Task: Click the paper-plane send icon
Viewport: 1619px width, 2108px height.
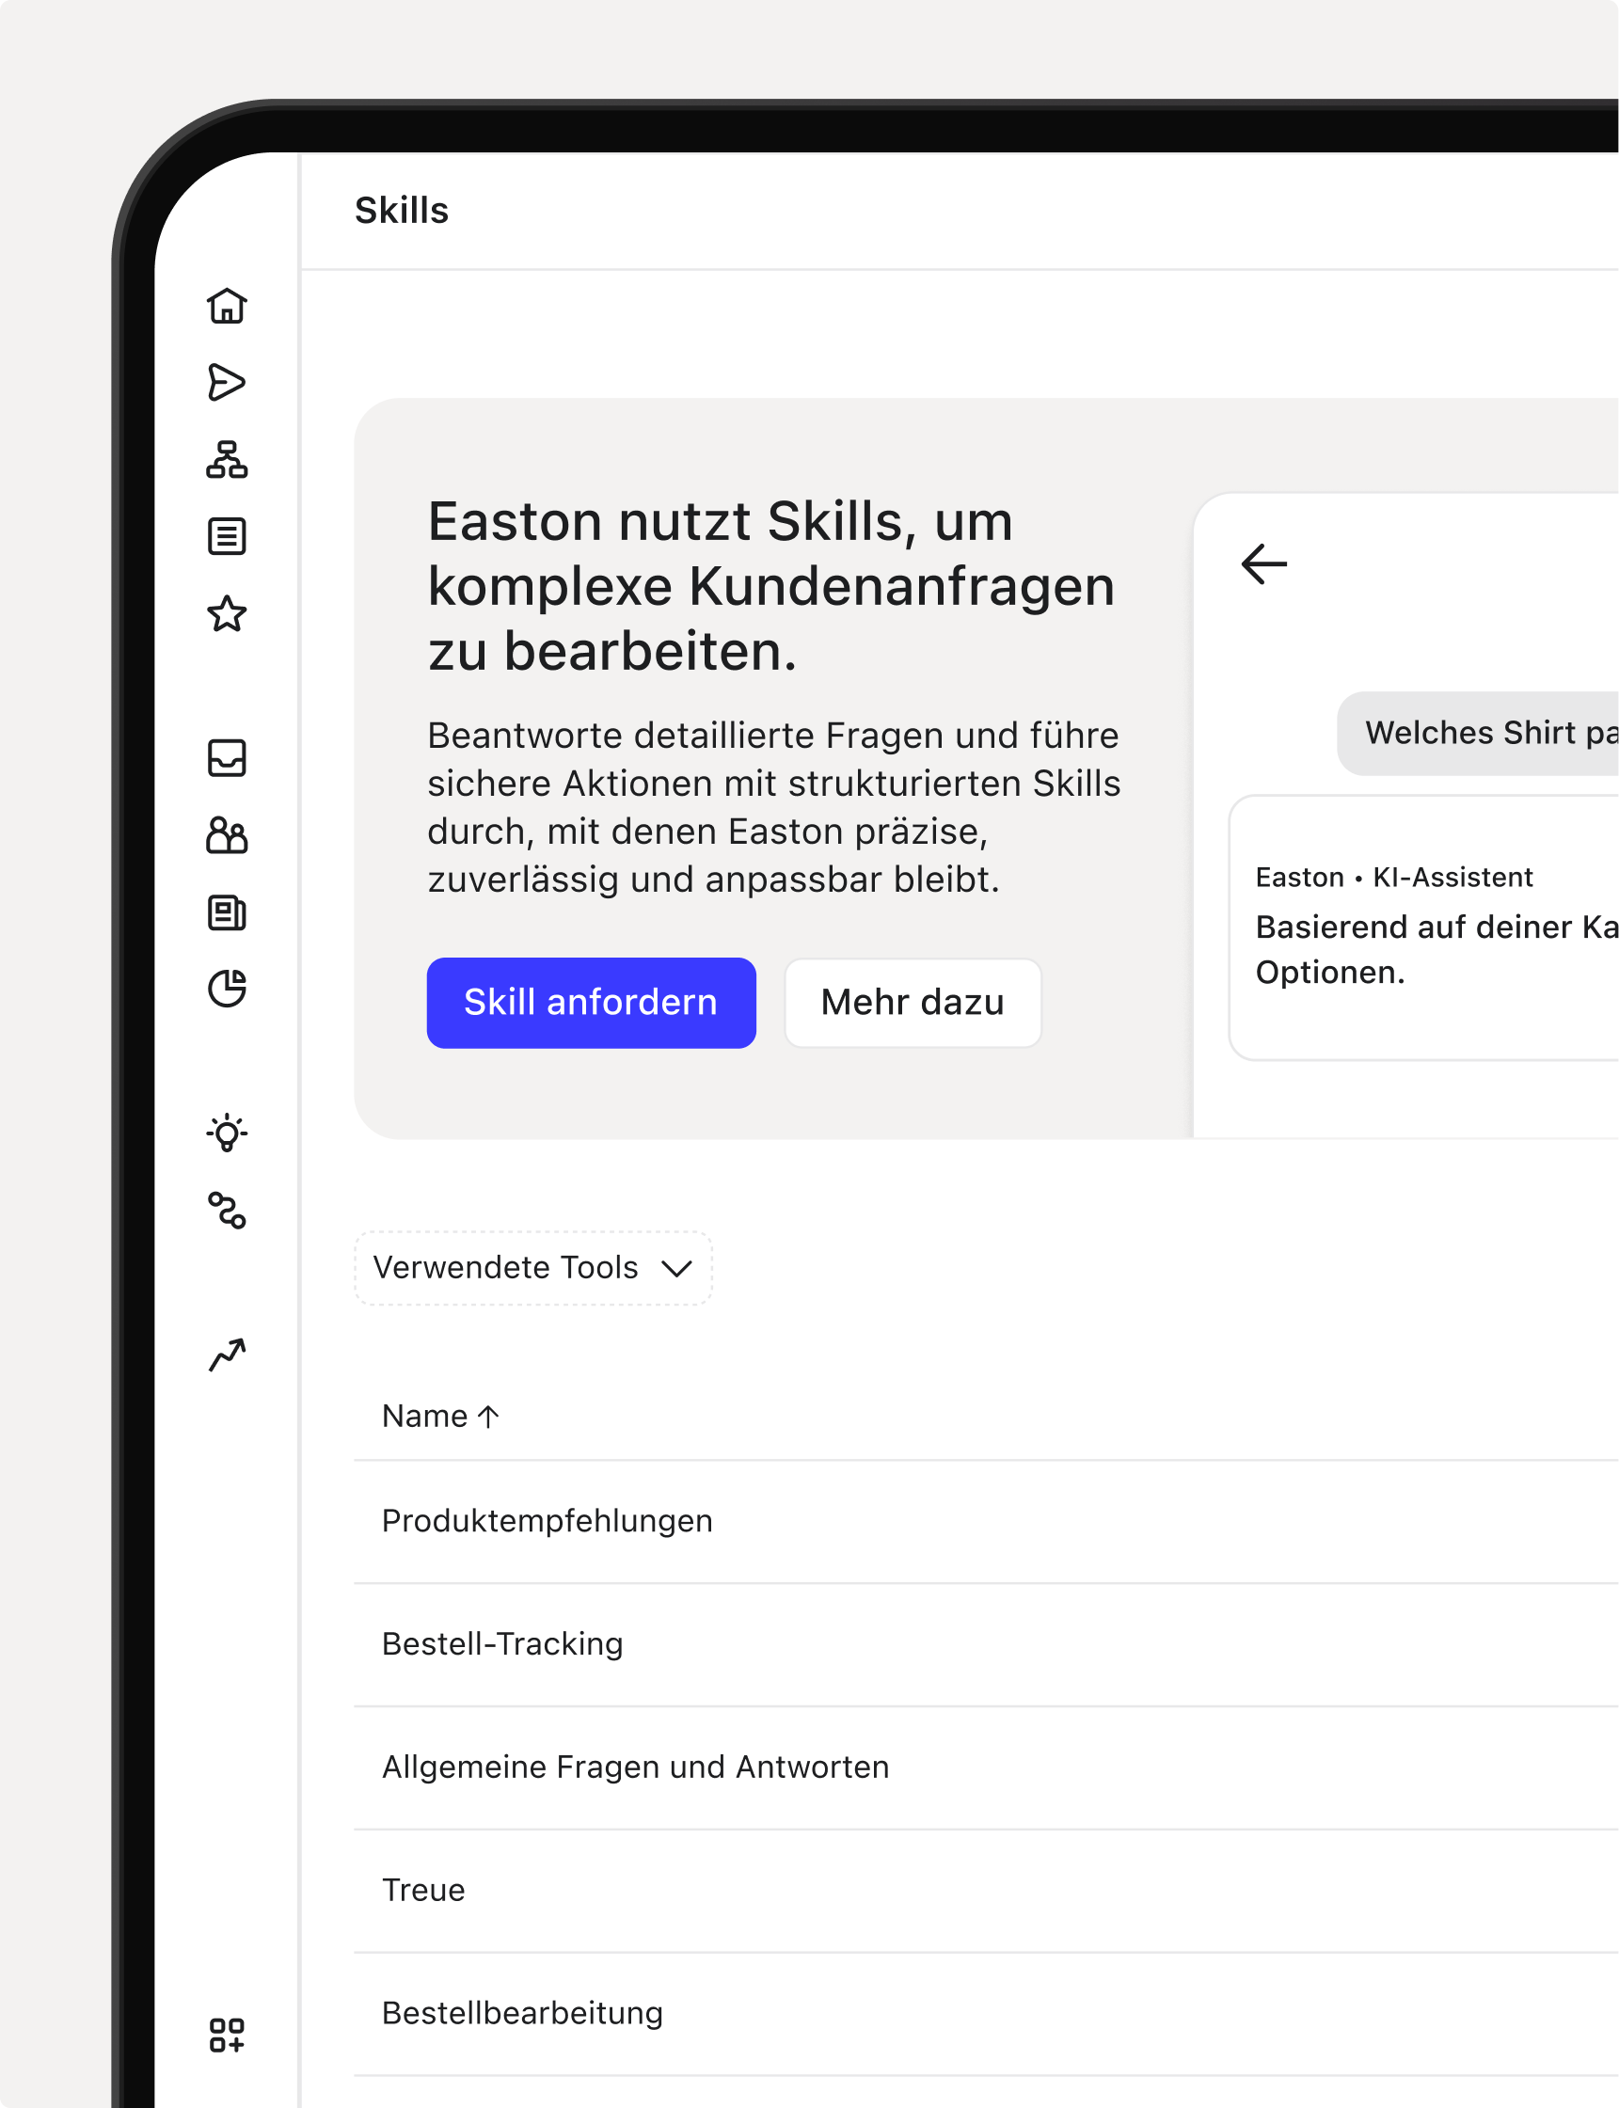Action: coord(227,383)
